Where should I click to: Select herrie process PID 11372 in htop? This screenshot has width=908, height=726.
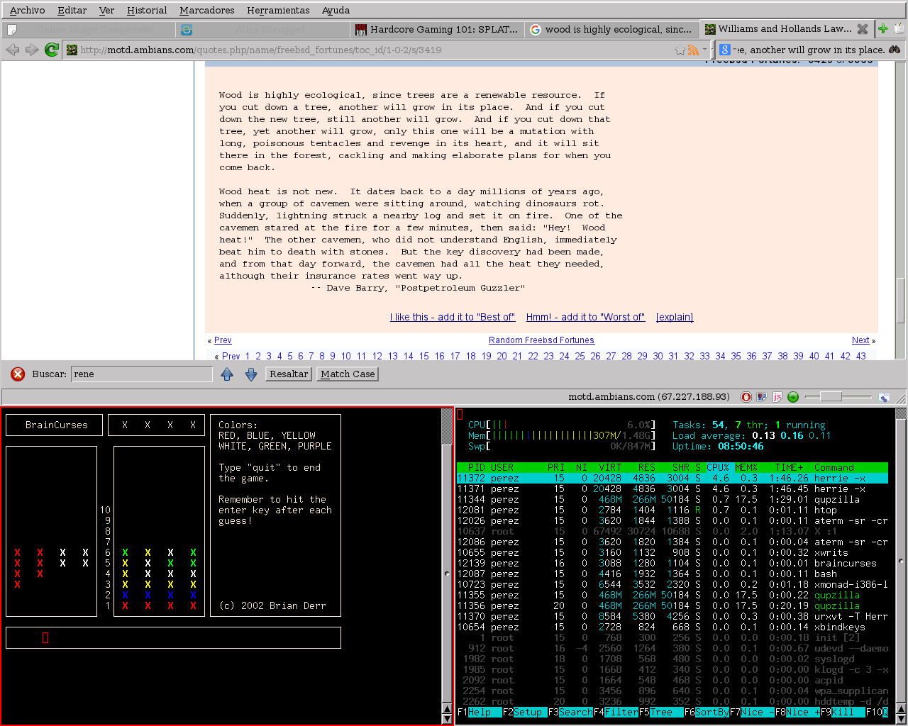click(672, 479)
